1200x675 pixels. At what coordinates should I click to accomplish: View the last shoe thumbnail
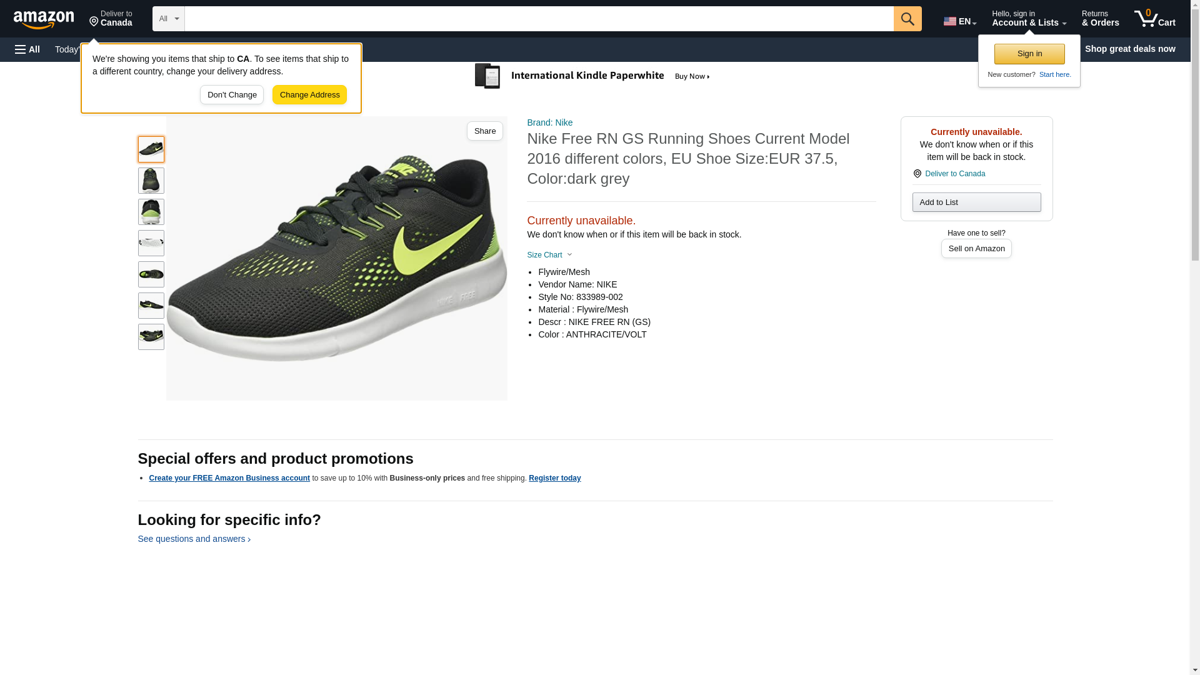pos(151,337)
